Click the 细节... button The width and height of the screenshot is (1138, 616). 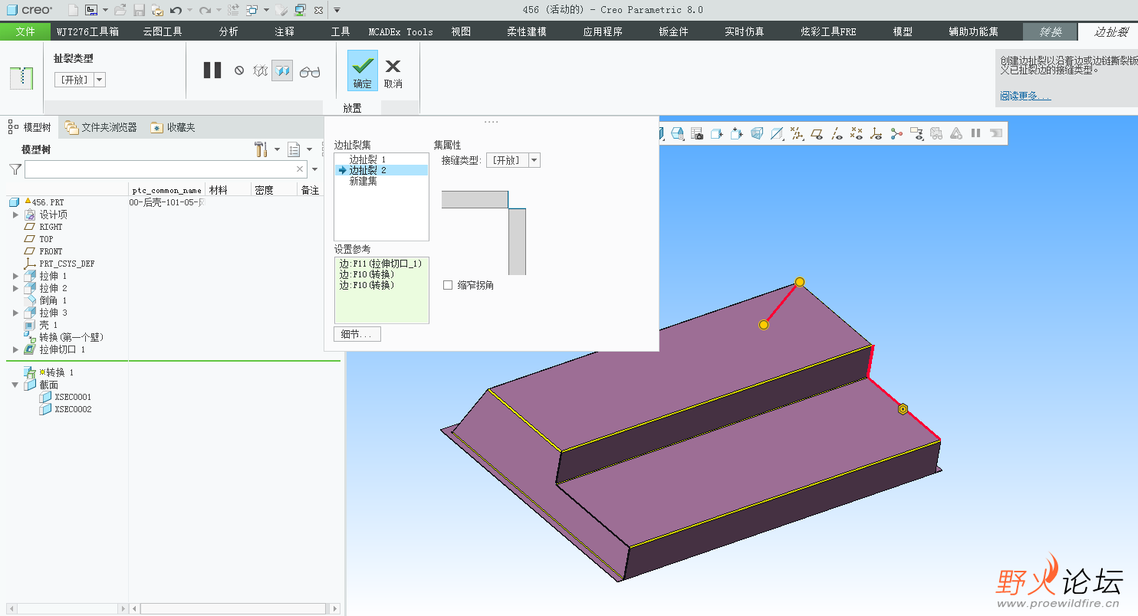pos(357,334)
